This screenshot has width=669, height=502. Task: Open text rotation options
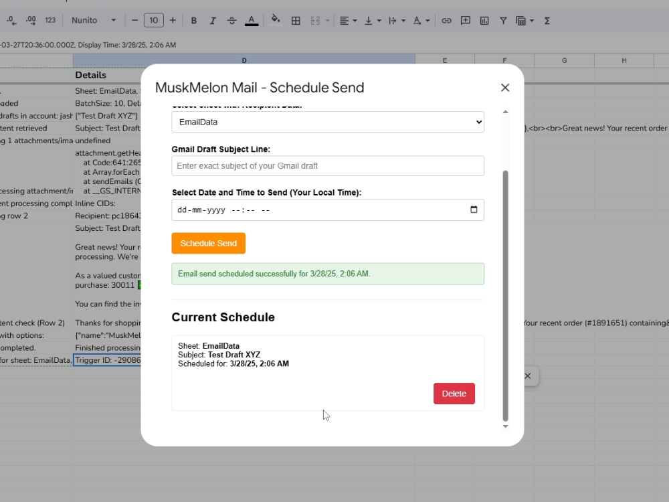pos(417,21)
